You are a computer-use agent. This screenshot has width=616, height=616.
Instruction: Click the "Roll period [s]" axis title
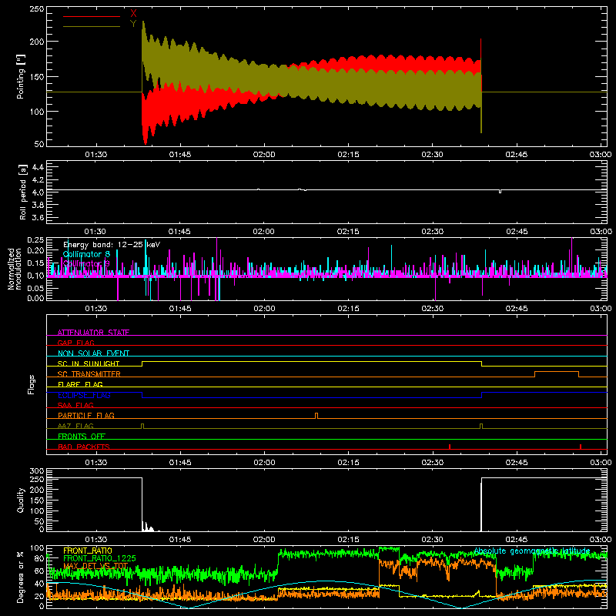[x=22, y=192]
